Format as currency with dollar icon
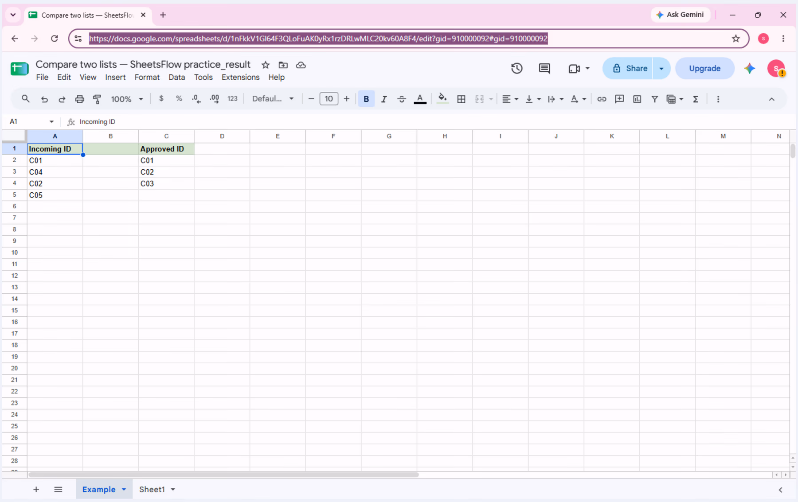 point(161,99)
